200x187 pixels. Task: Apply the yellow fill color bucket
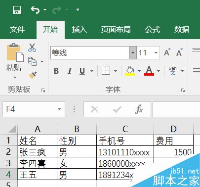130,71
